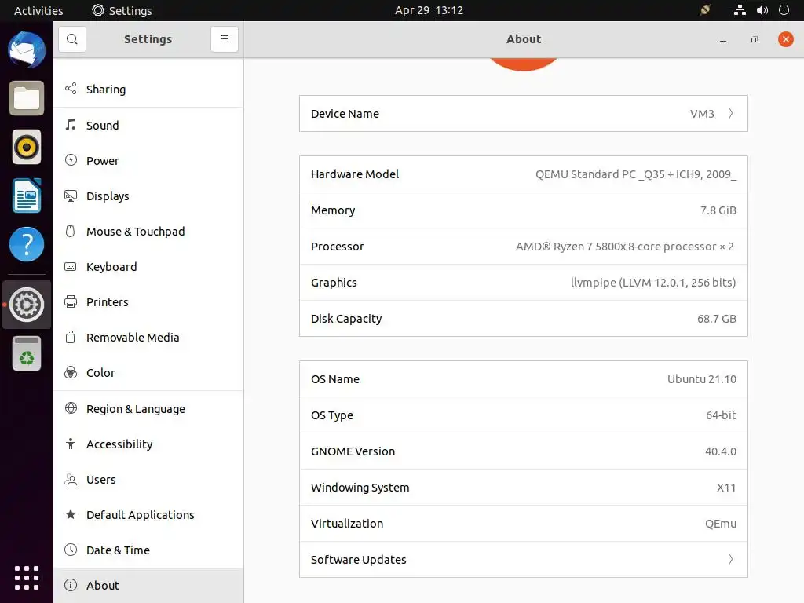Open Files from the dock
Image resolution: width=804 pixels, height=603 pixels.
click(27, 98)
